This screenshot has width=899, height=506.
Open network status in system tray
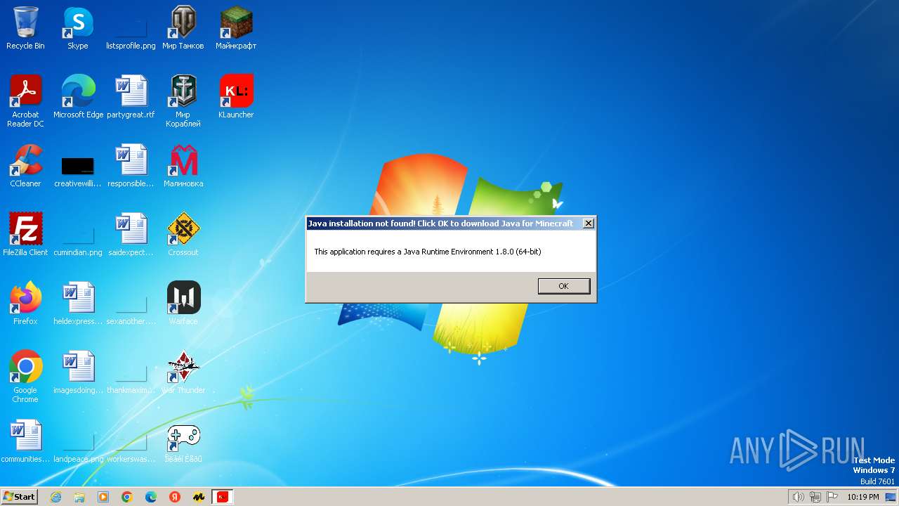tap(815, 497)
